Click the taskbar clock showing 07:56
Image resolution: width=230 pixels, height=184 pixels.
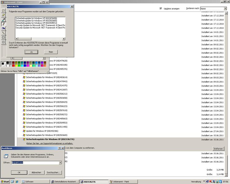point(225,182)
